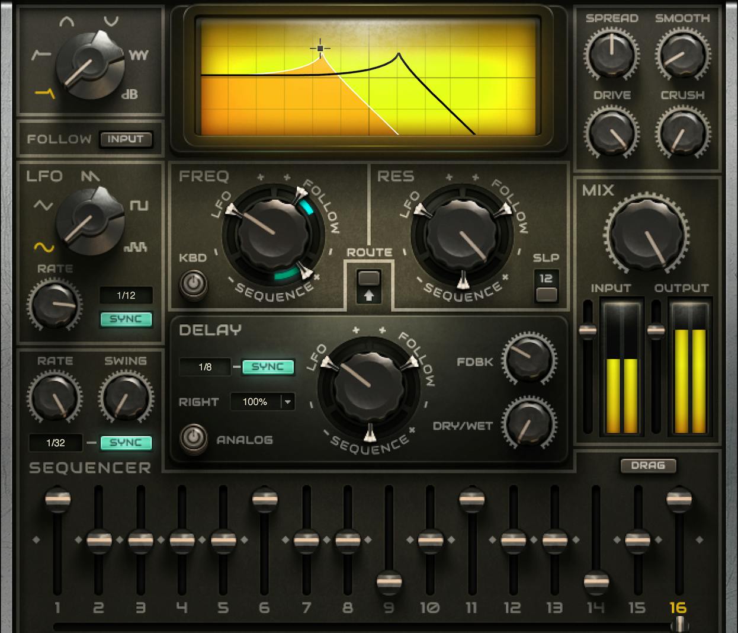Image resolution: width=738 pixels, height=633 pixels.
Task: Toggle the FOLLOW INPUT switch
Action: pyautogui.click(x=126, y=139)
